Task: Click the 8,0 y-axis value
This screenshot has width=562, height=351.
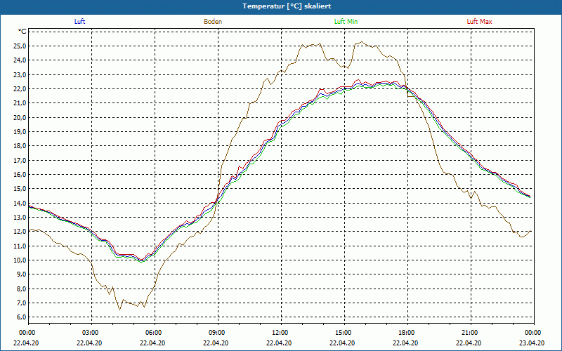Action: click(x=22, y=289)
